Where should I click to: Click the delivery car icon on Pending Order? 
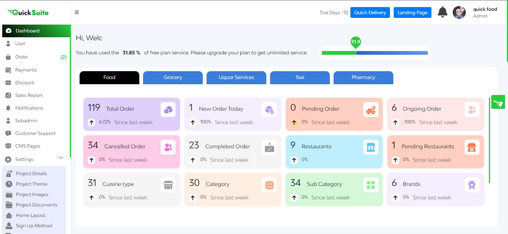(371, 110)
